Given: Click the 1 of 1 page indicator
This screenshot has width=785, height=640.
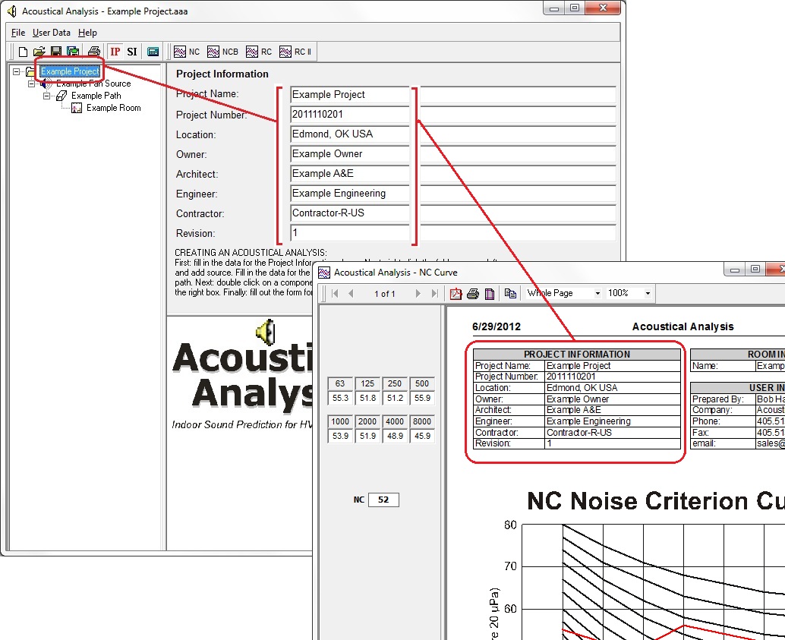Looking at the screenshot, I should click(384, 294).
